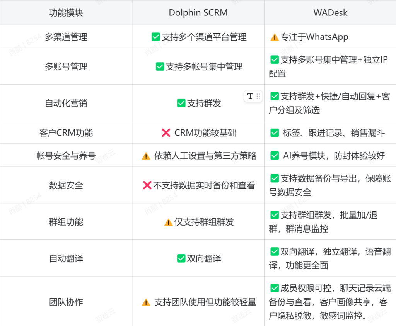The width and height of the screenshot is (396, 326).
Task: Click the T text-type block icon
Action: (250, 97)
